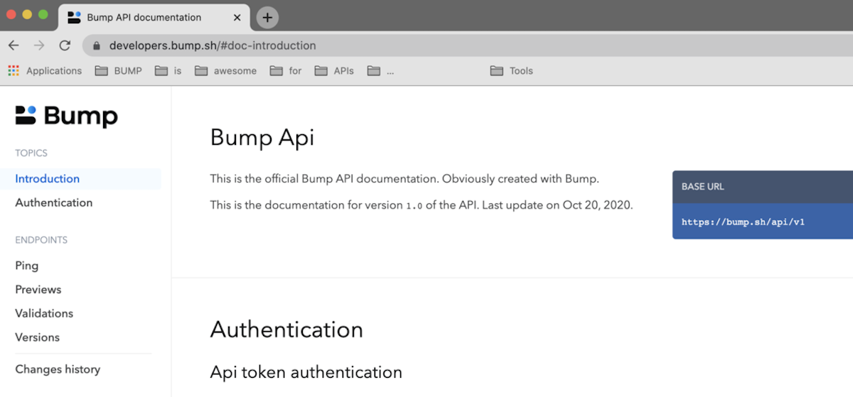Click the macOS yellow minimize window button
Screen dimensions: 853x397
click(27, 14)
